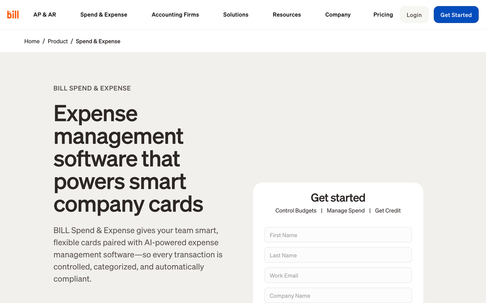The image size is (486, 303).
Task: Click the 'Get started' form heading
Action: tap(338, 198)
